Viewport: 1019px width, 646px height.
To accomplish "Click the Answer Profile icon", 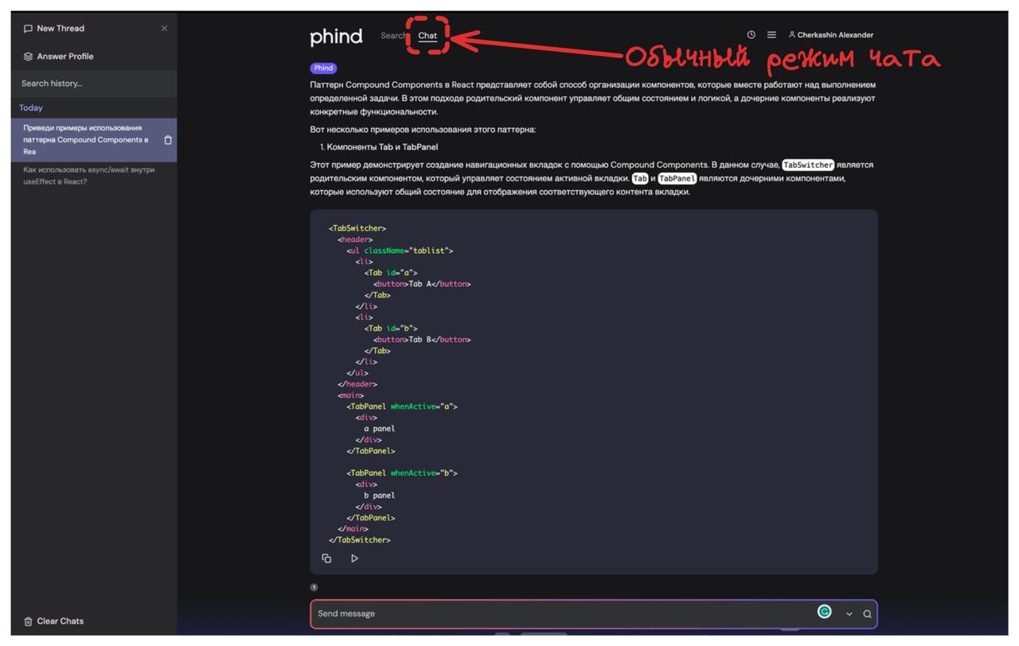I will point(27,56).
